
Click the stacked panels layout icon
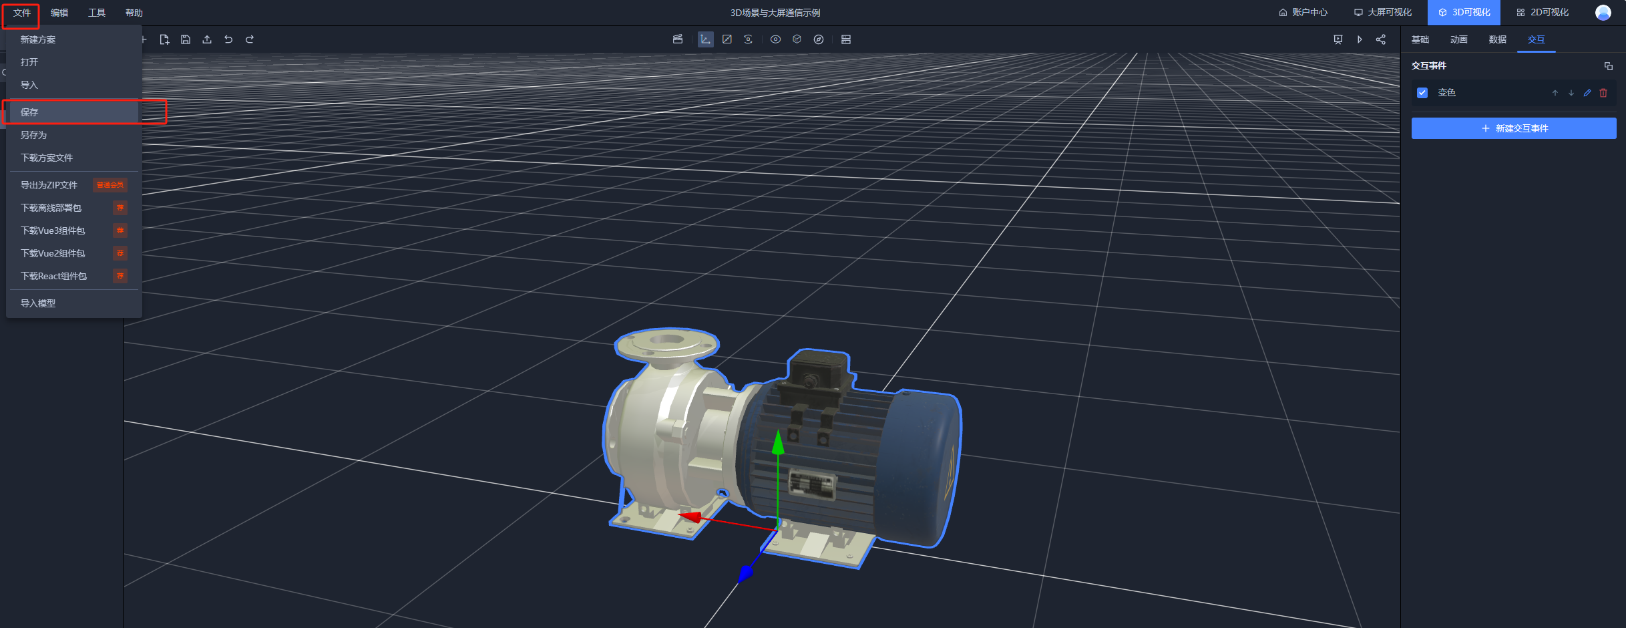pos(846,39)
